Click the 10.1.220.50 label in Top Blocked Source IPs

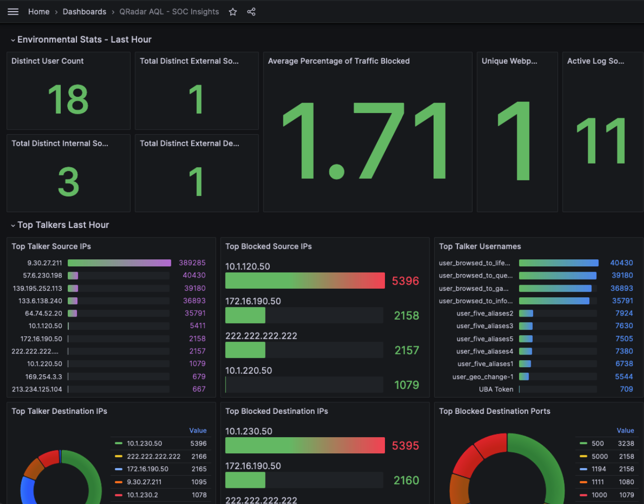click(248, 370)
